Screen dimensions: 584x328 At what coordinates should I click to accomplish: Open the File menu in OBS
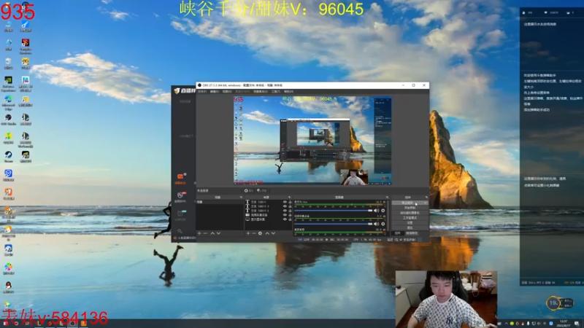coord(202,92)
